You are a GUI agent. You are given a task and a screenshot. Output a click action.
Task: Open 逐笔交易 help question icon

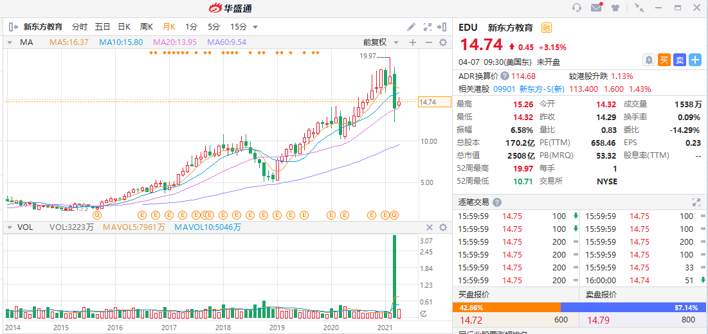click(x=496, y=202)
